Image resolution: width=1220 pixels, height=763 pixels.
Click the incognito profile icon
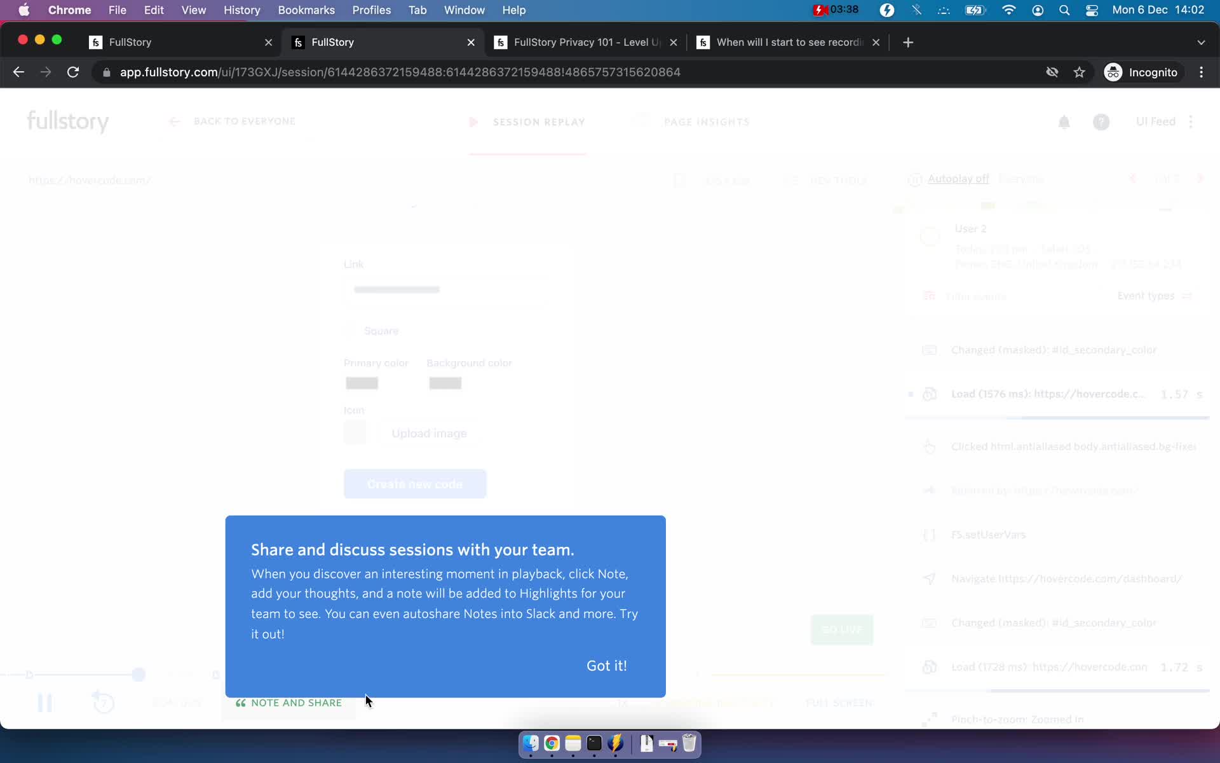[x=1111, y=72]
